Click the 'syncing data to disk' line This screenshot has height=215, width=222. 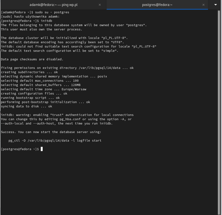(x=26, y=106)
